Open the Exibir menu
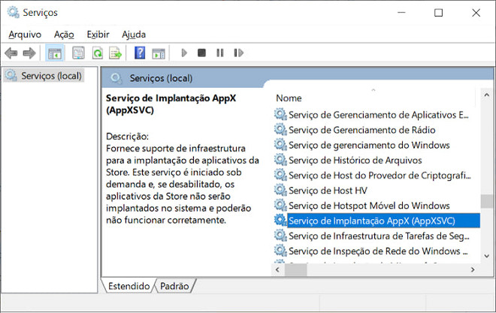Image resolution: width=496 pixels, height=313 pixels. coord(98,35)
